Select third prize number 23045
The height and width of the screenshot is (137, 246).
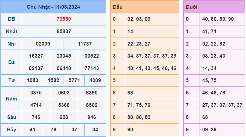[x=64, y=56]
